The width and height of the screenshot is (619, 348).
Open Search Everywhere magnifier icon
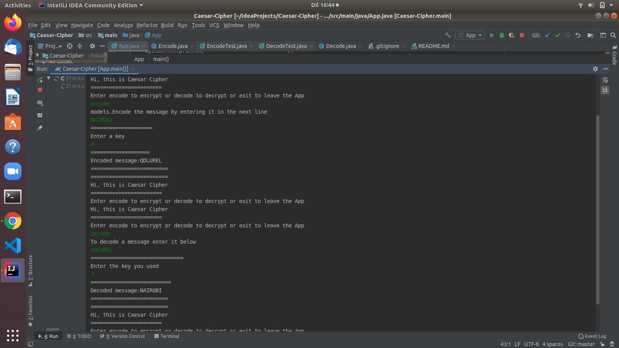tap(613, 35)
